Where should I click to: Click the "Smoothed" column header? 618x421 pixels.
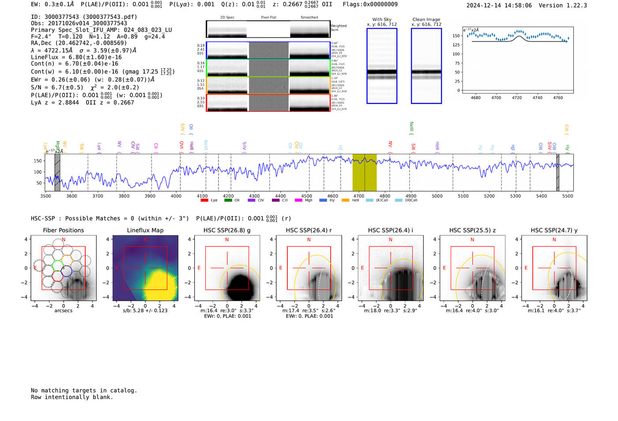309,18
